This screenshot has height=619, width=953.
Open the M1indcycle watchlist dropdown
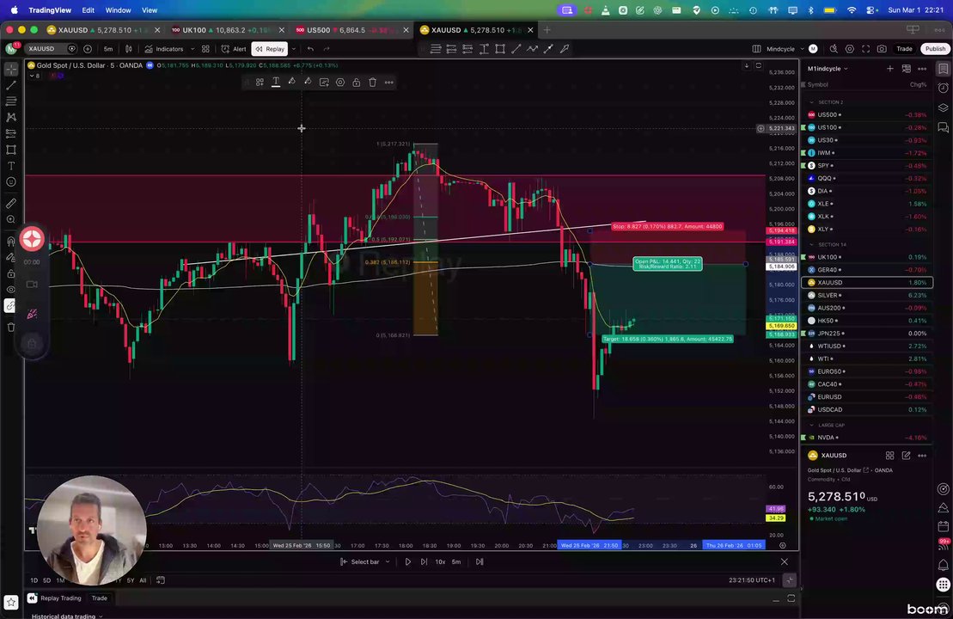point(828,69)
